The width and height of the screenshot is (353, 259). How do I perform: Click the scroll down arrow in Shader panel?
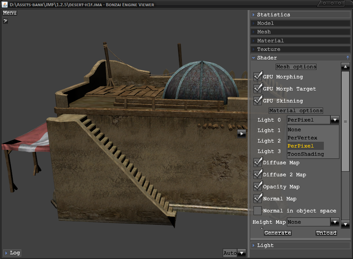[345, 224]
